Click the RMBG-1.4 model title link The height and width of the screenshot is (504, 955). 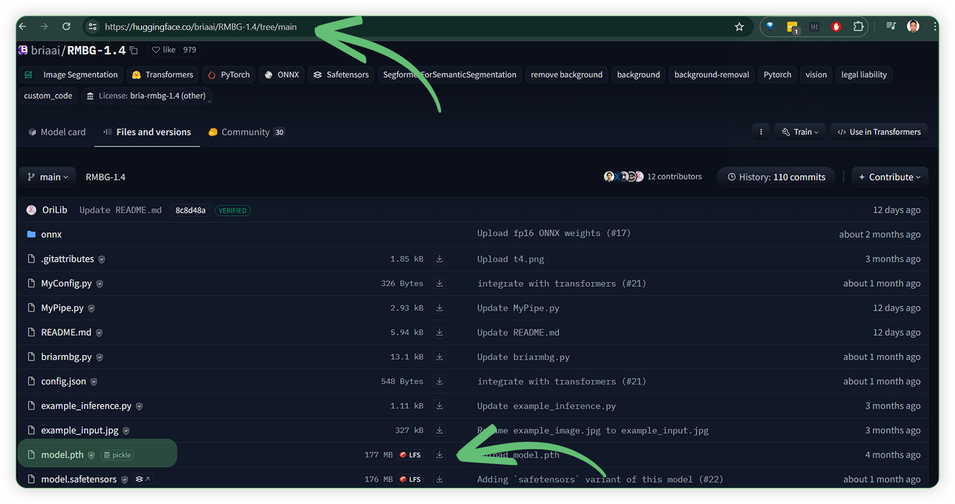pos(96,50)
